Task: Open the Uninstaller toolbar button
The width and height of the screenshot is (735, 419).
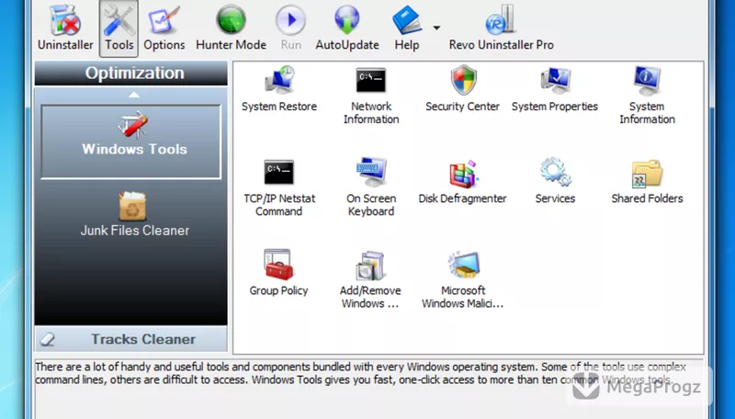Action: point(65,28)
